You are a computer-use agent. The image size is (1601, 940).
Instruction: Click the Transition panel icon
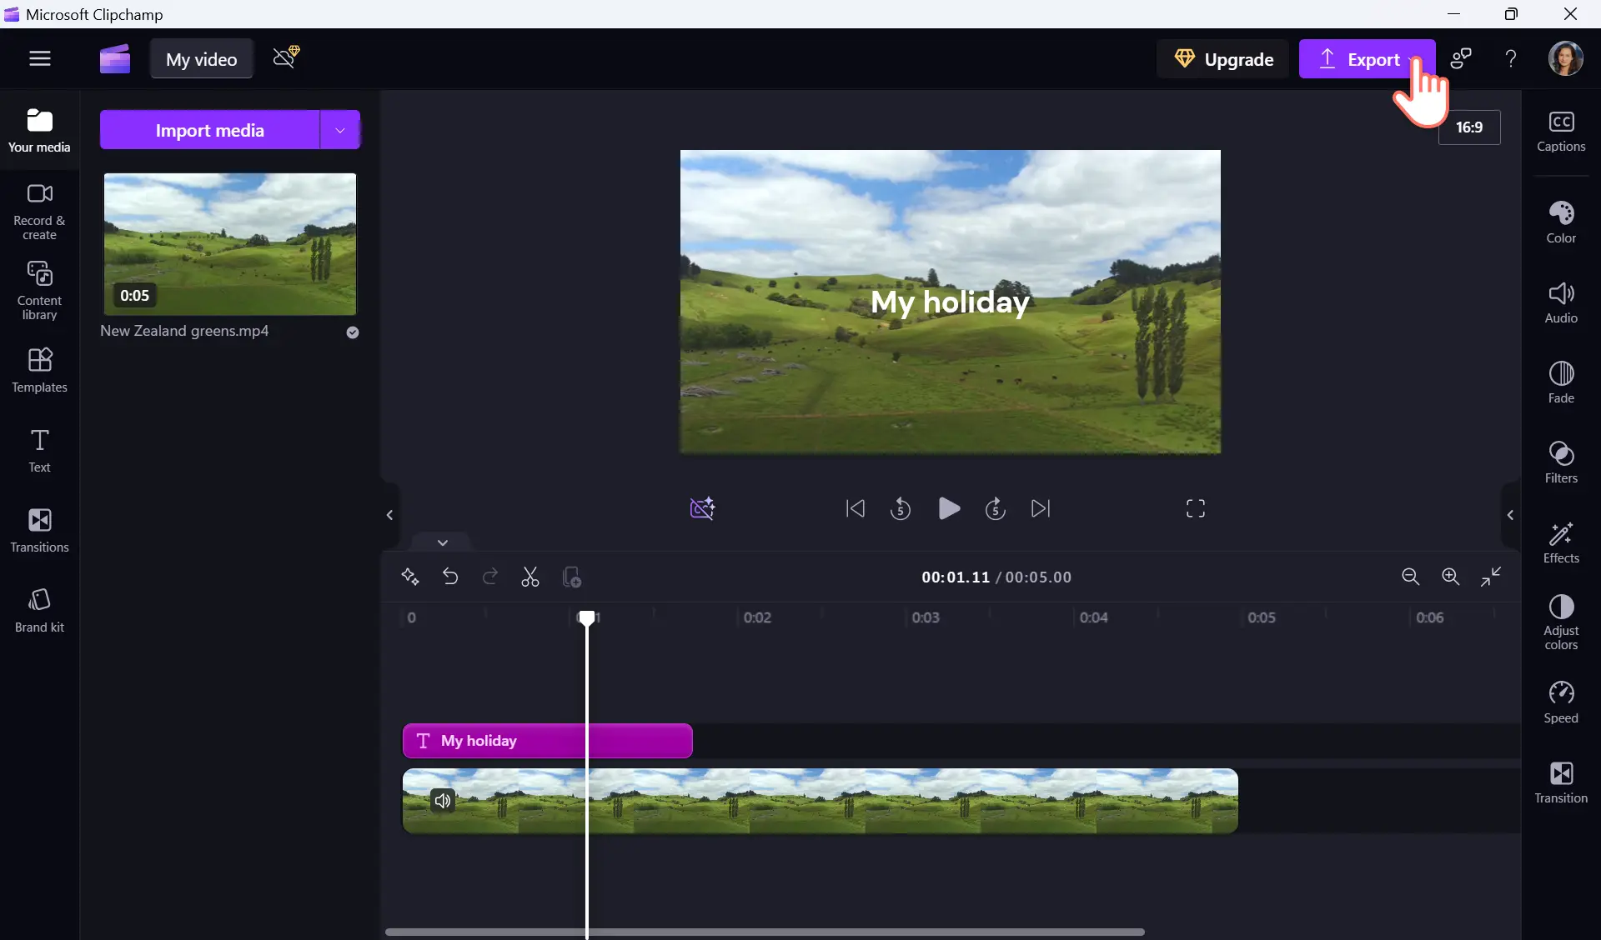coord(1561,780)
